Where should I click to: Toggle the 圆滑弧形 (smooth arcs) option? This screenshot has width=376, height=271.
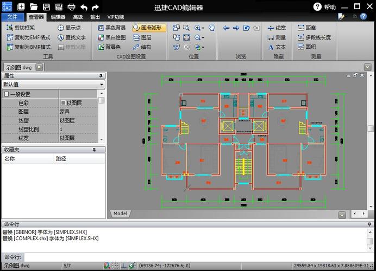coord(146,28)
